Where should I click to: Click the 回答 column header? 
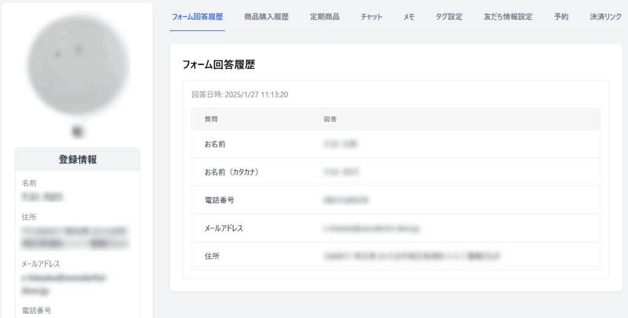(x=329, y=119)
